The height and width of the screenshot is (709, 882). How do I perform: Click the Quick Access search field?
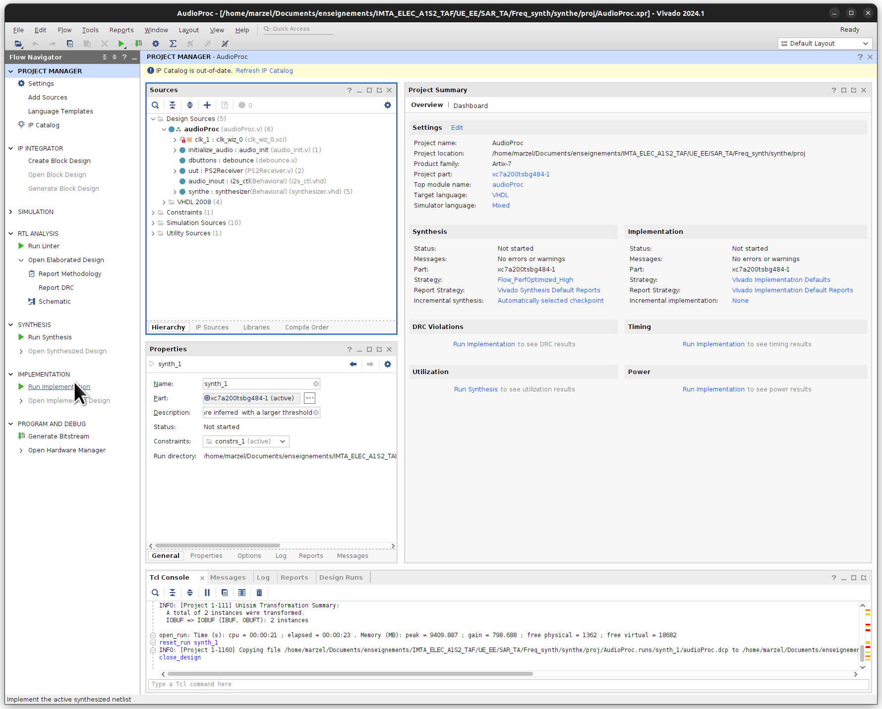(297, 29)
